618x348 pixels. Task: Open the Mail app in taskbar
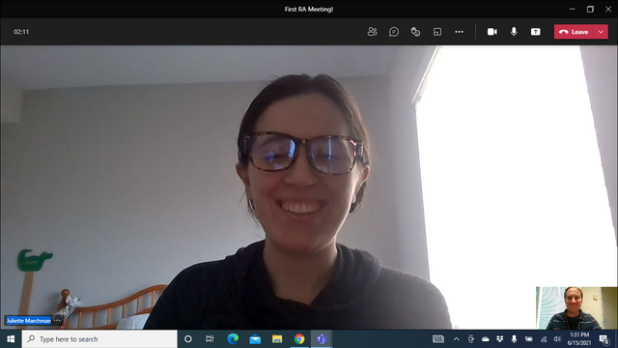coord(255,339)
